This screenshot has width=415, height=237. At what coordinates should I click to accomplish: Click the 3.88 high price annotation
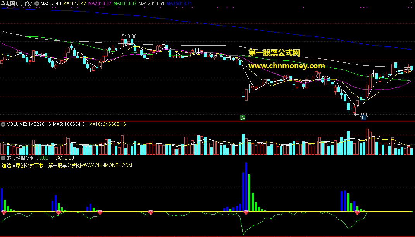132,36
